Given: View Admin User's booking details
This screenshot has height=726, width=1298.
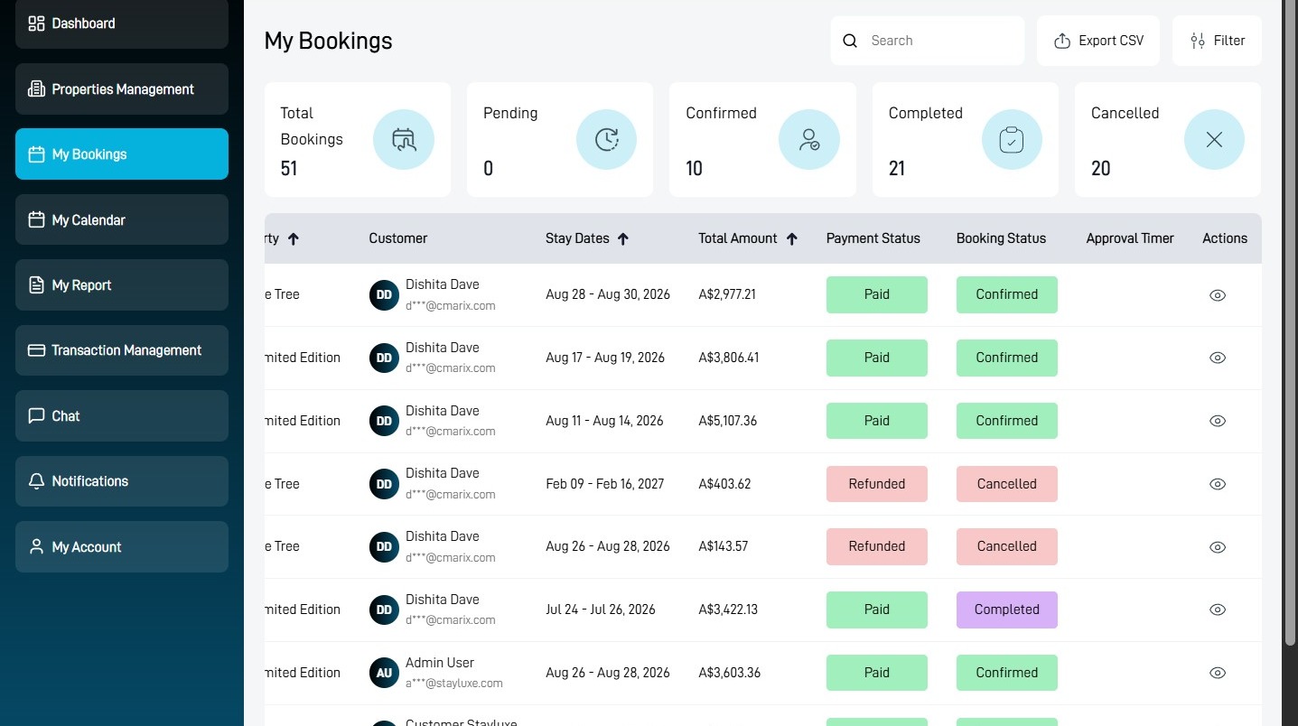Looking at the screenshot, I should (x=1218, y=673).
